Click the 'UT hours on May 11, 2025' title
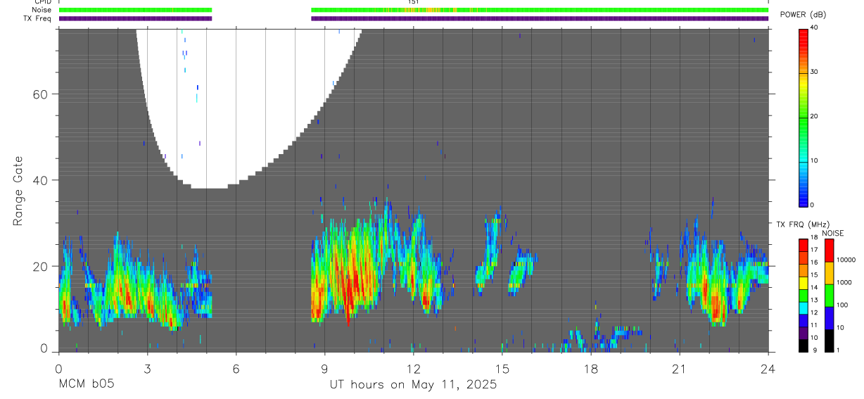 pyautogui.click(x=414, y=384)
